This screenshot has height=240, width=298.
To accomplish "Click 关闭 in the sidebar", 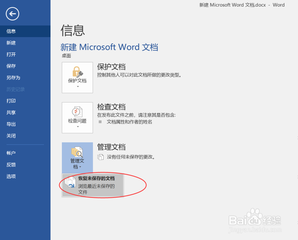I will 25,136.
